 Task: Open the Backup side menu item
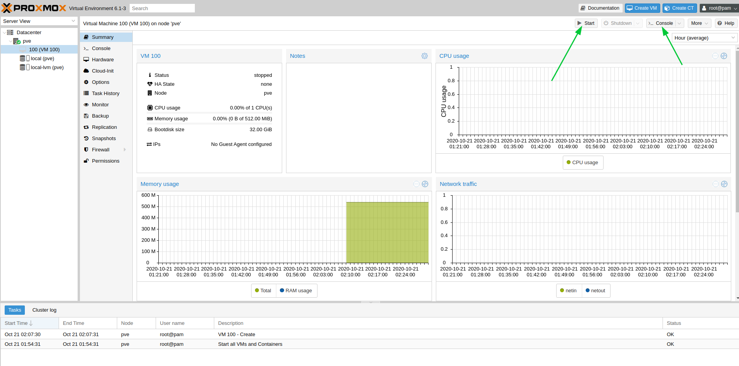click(x=106, y=116)
